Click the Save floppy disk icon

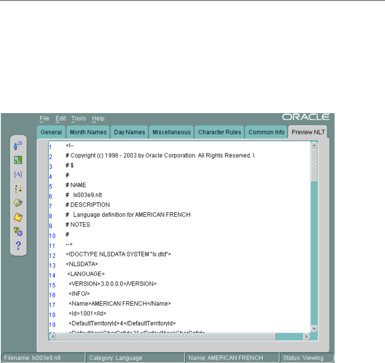pyautogui.click(x=18, y=217)
